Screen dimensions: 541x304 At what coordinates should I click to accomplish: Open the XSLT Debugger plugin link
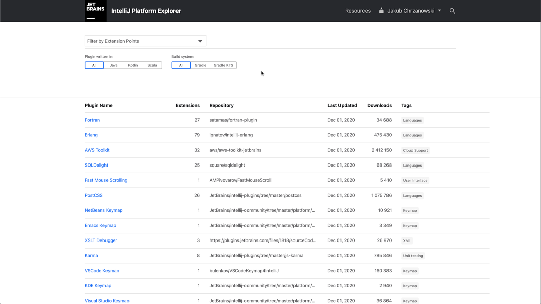click(x=101, y=240)
